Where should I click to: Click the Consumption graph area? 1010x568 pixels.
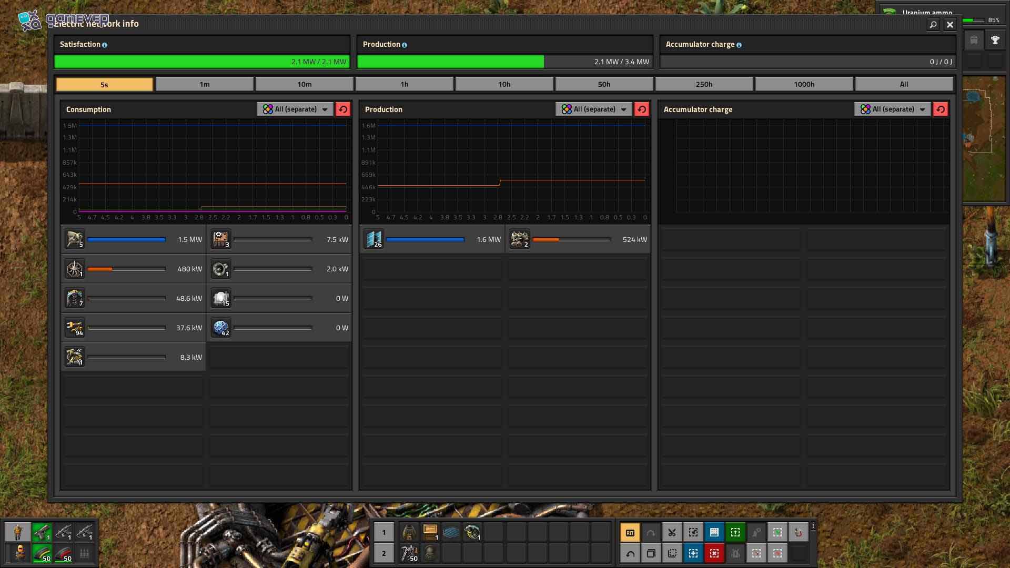pyautogui.click(x=206, y=170)
